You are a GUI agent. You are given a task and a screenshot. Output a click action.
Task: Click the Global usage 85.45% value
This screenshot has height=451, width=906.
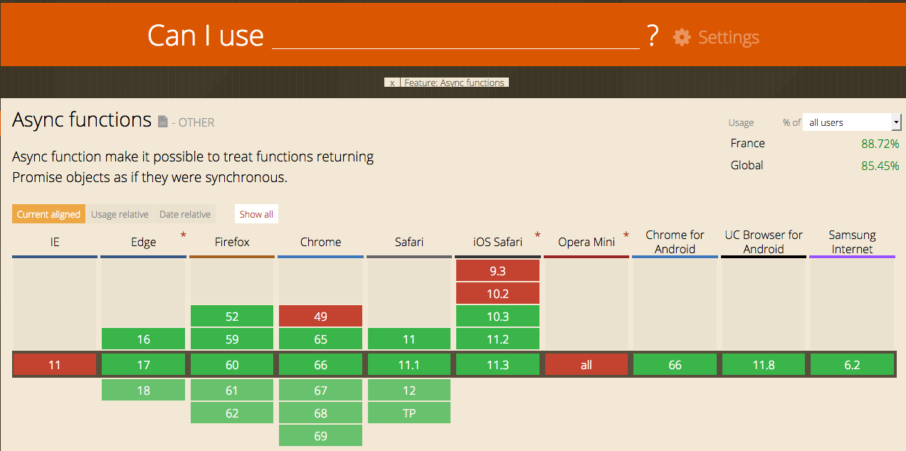[880, 166]
